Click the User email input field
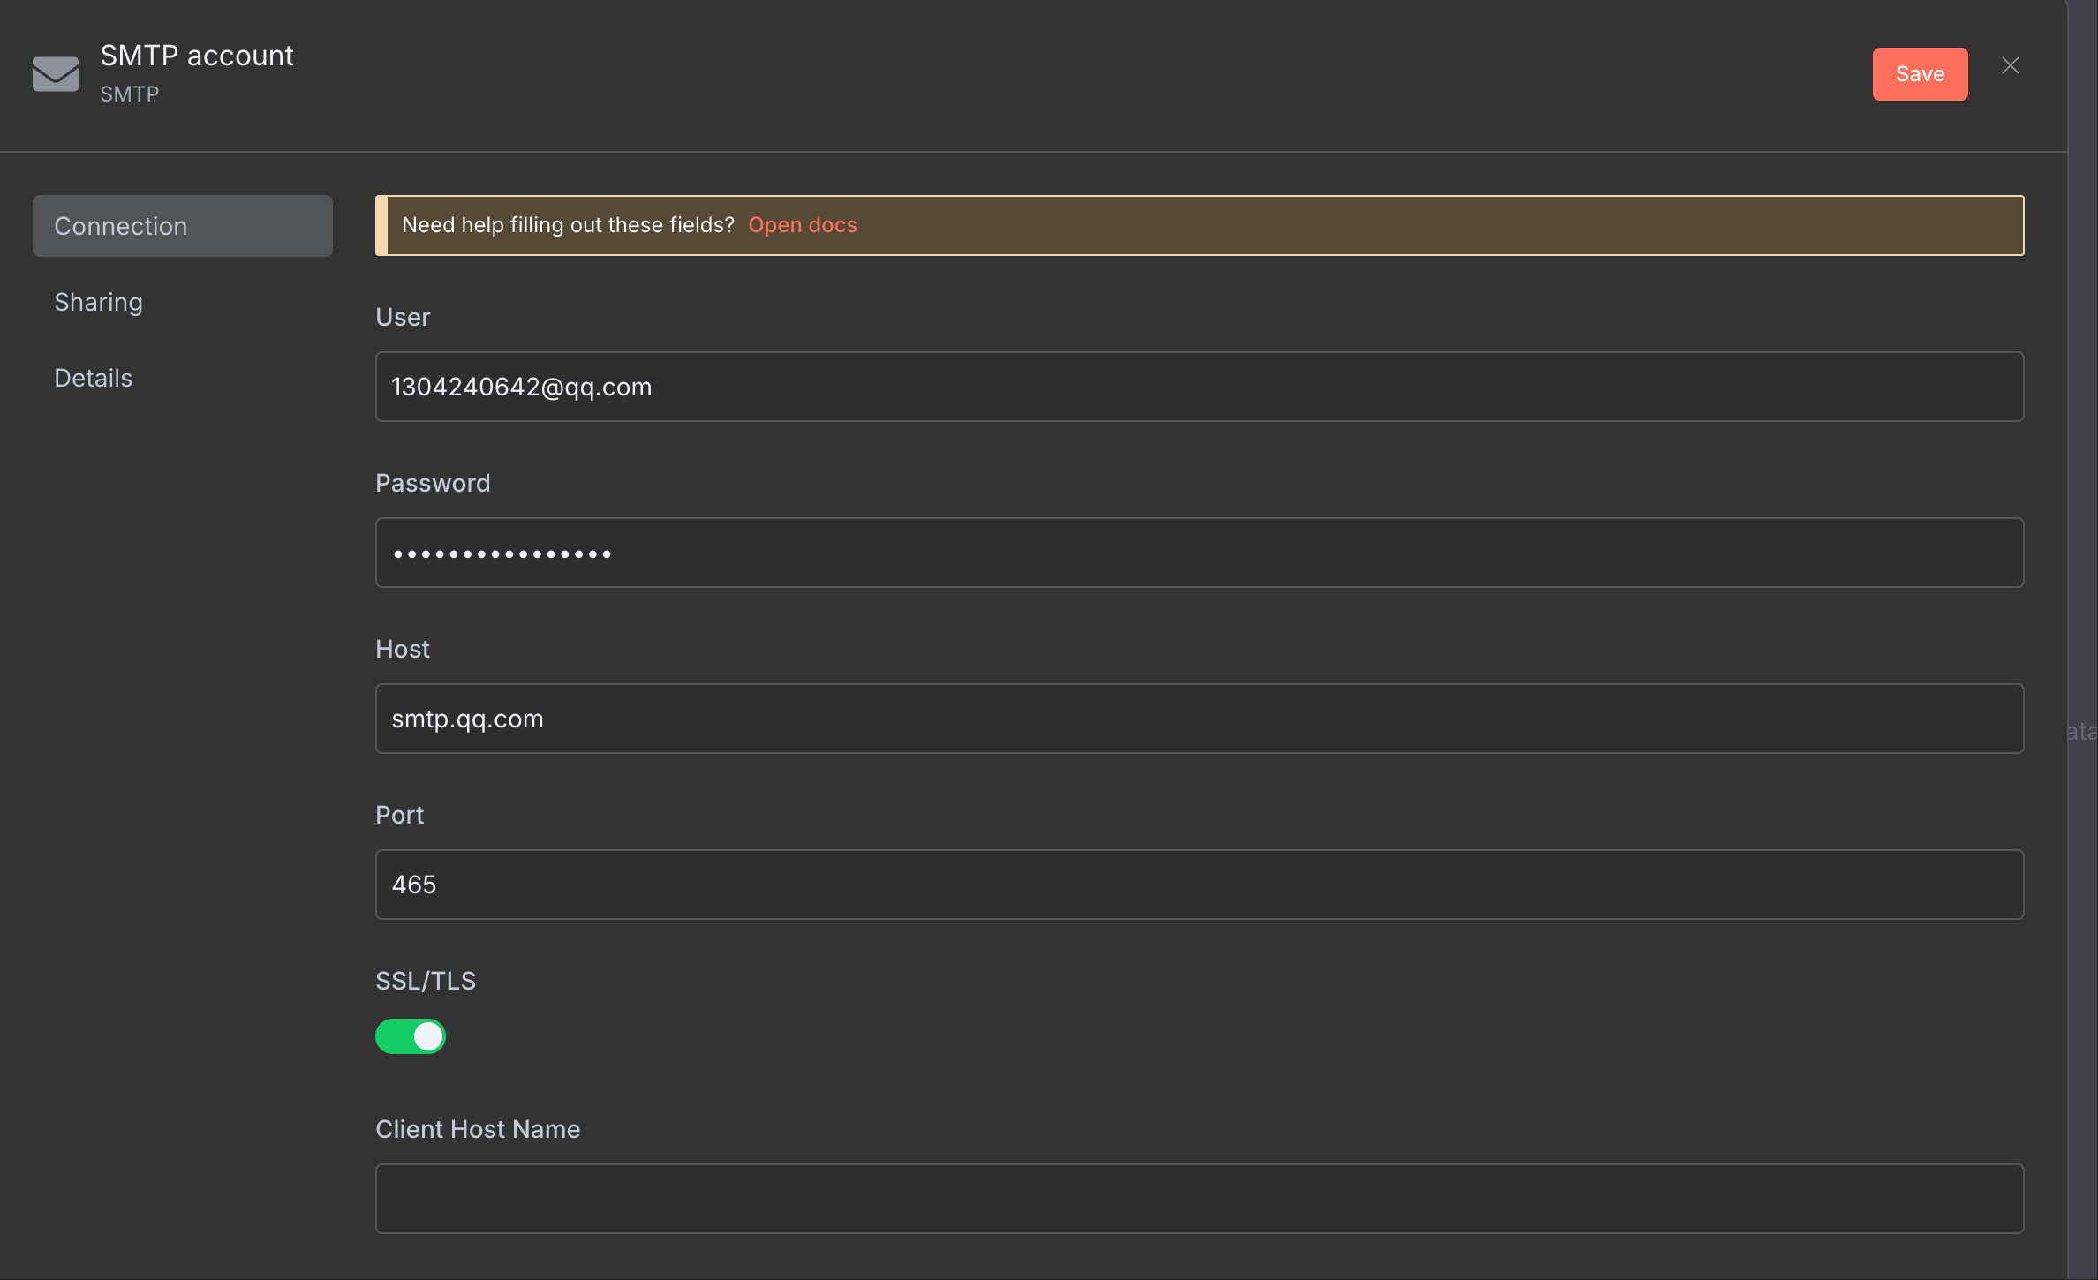 [x=1199, y=387]
